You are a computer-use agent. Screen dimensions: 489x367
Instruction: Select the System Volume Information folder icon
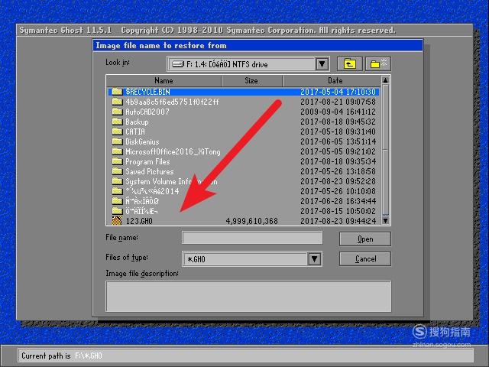117,181
